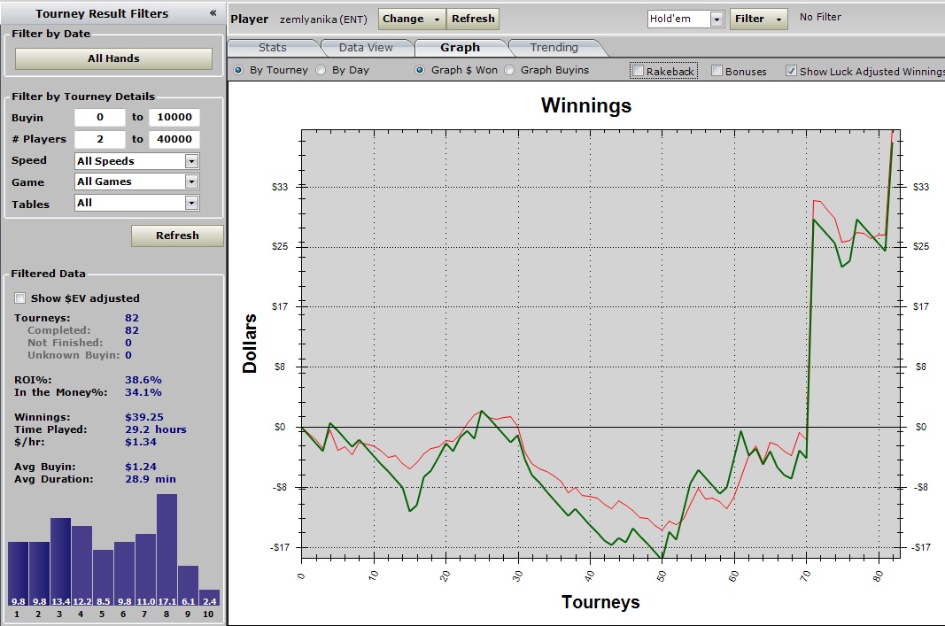The image size is (945, 626).
Task: Click the Refresh button under tourney details
Action: click(177, 236)
